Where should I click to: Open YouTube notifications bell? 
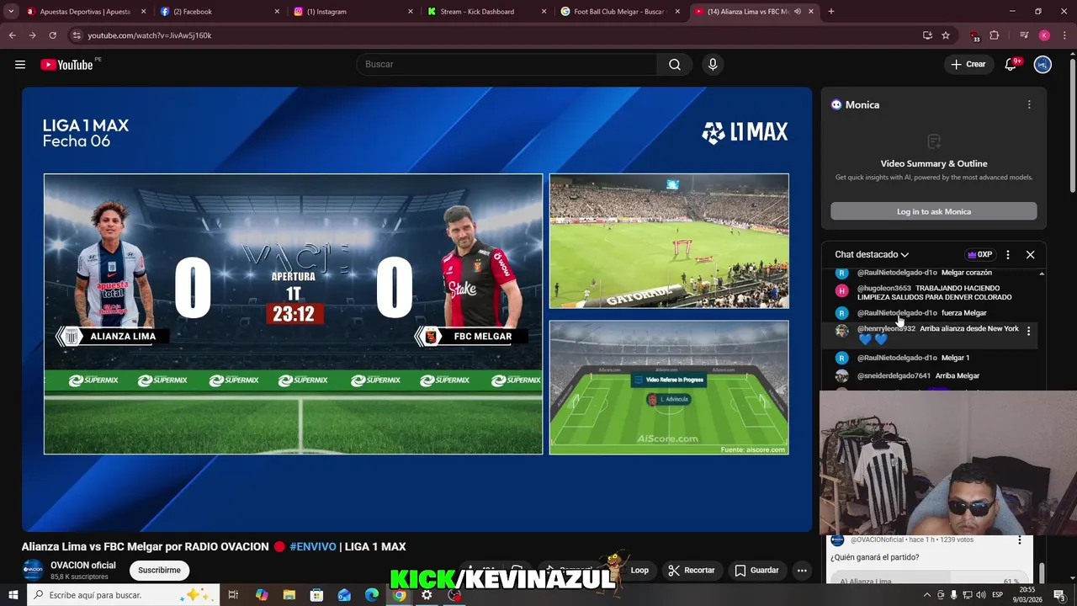point(1011,65)
